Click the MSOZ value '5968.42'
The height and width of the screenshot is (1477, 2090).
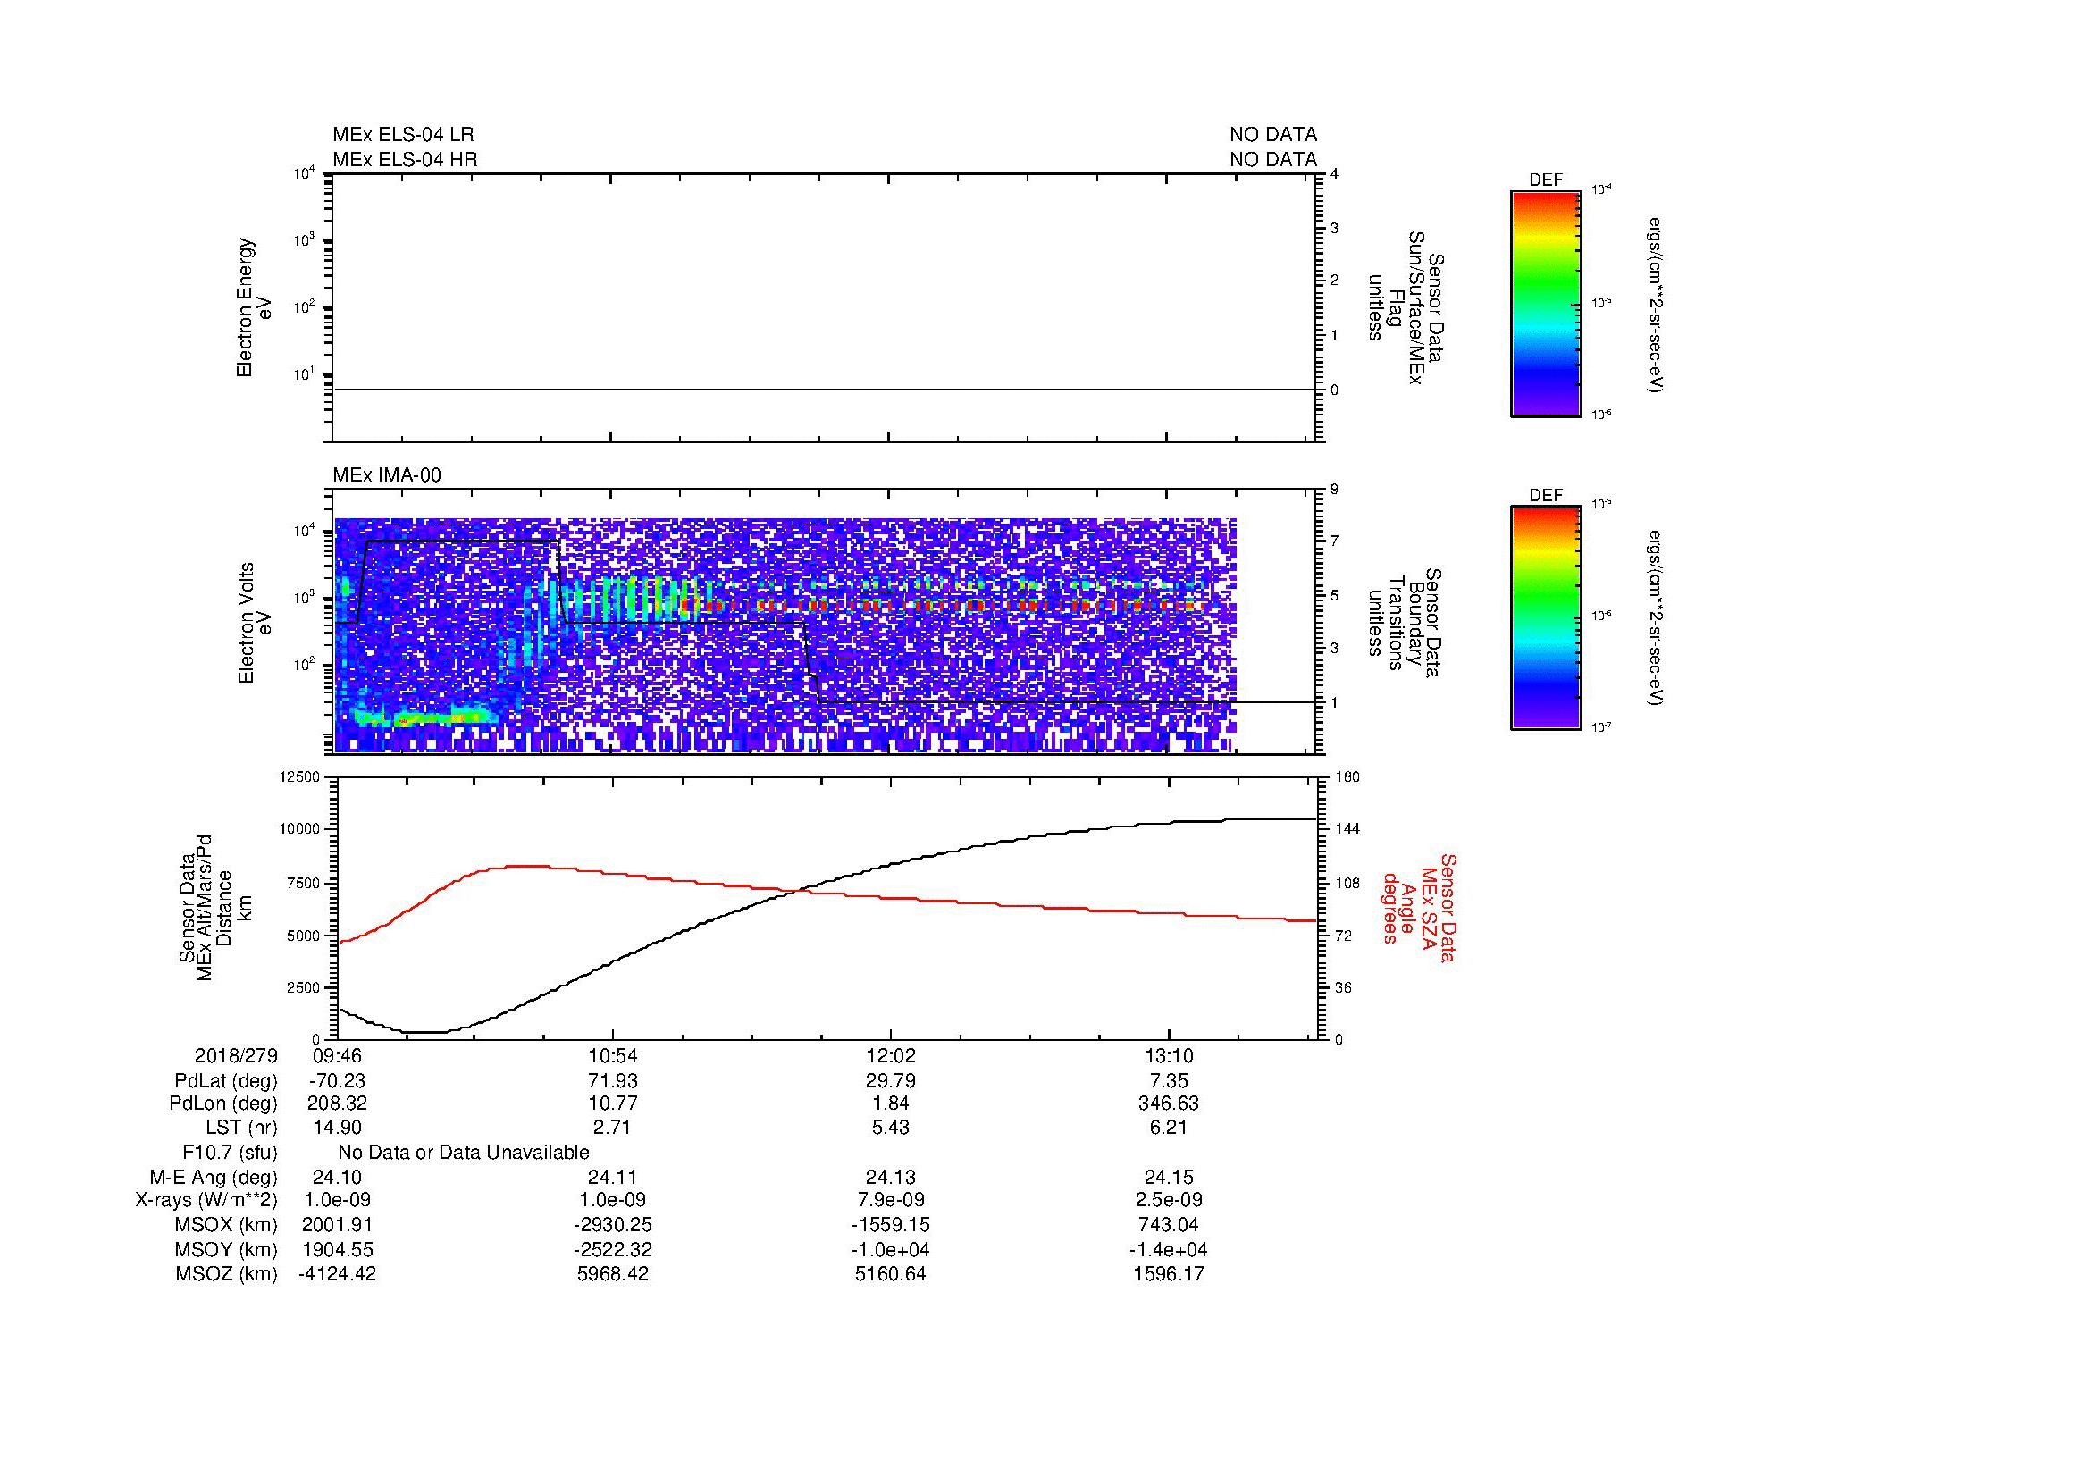pyautogui.click(x=613, y=1274)
